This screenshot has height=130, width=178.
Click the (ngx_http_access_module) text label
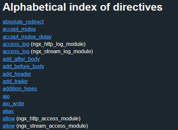tap(48, 119)
